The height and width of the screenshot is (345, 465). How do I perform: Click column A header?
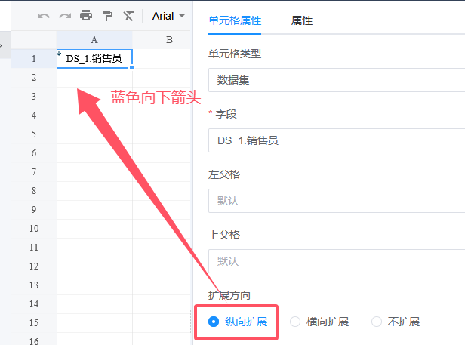[x=94, y=39]
